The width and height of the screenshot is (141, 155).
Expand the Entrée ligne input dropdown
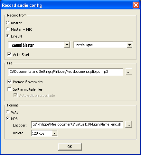pos(129,45)
